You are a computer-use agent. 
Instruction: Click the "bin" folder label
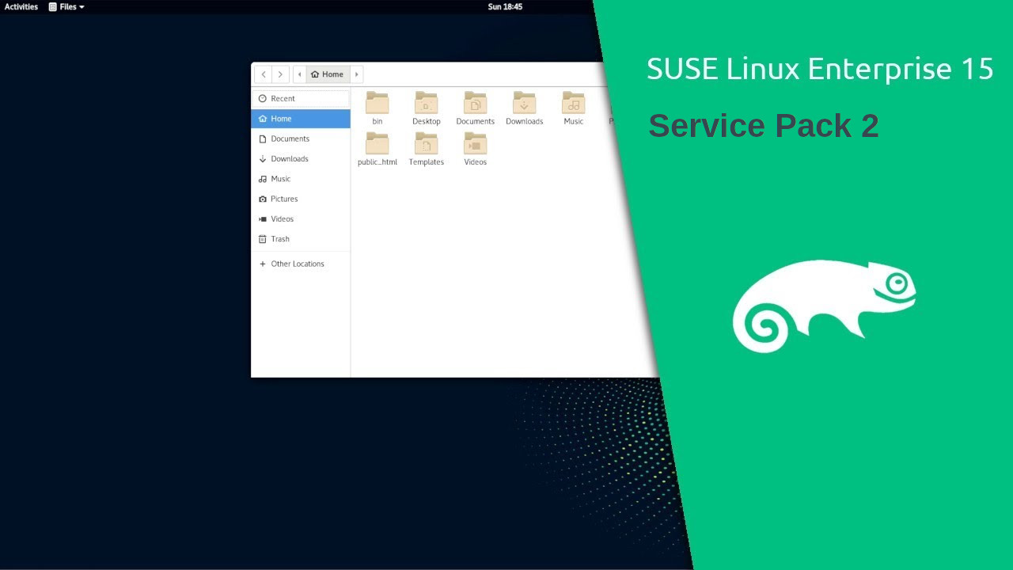(x=378, y=122)
